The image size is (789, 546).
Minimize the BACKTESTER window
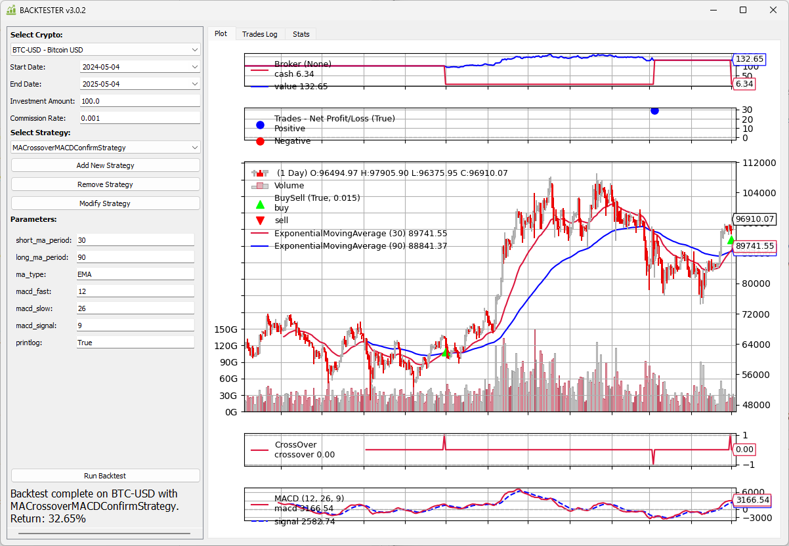[714, 10]
